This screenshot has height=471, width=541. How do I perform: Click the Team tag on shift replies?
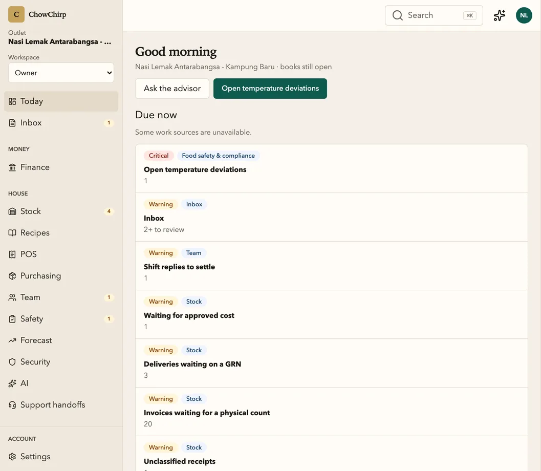tap(193, 253)
